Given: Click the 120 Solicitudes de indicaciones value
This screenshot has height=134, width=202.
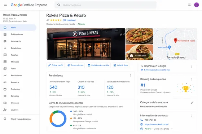Looking at the screenshot, I should pyautogui.click(x=110, y=87).
